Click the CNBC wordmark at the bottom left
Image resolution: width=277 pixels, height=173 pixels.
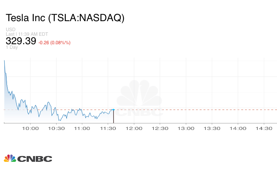coord(35,159)
